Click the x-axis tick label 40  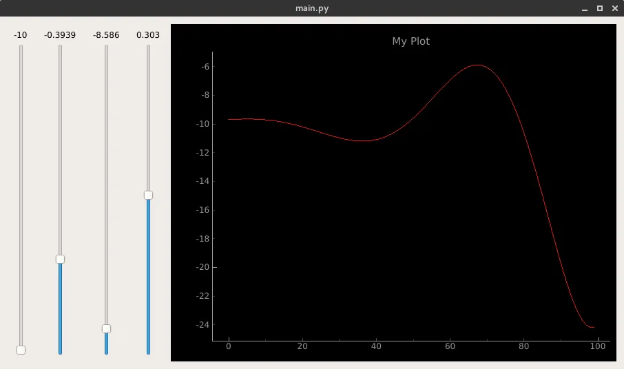click(x=376, y=346)
